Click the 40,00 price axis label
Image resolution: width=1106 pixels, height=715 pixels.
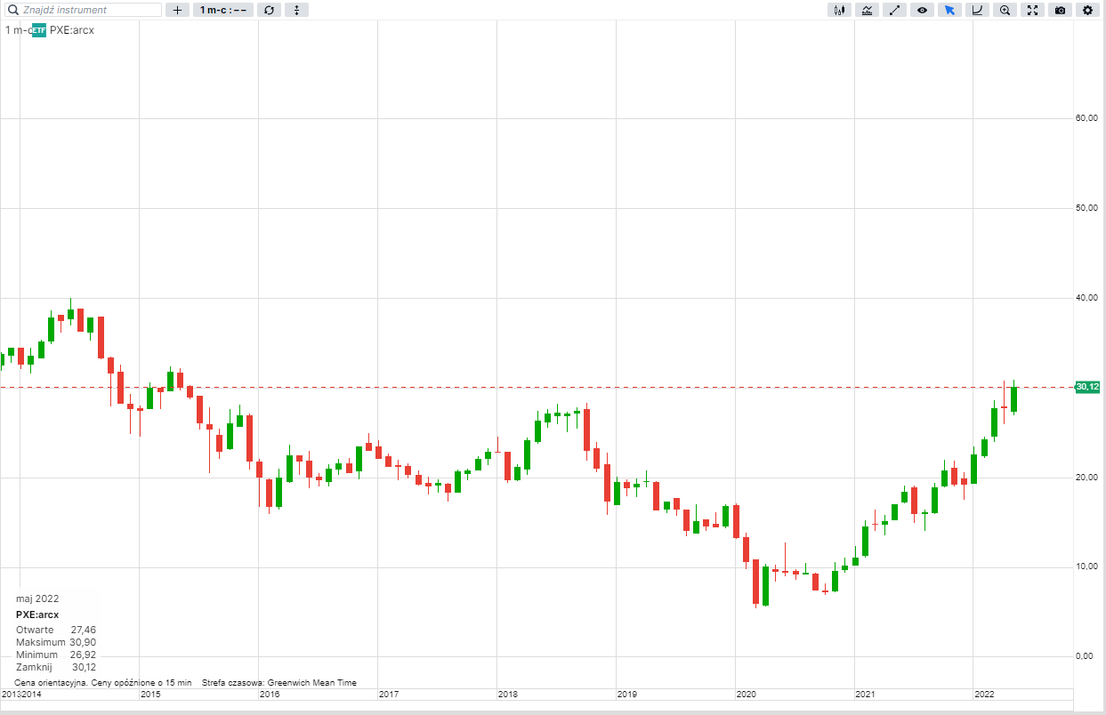point(1086,298)
